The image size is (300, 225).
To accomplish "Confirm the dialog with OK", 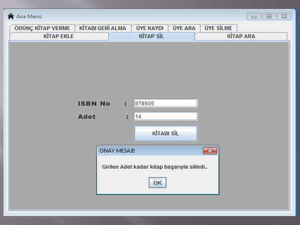I will [157, 182].
